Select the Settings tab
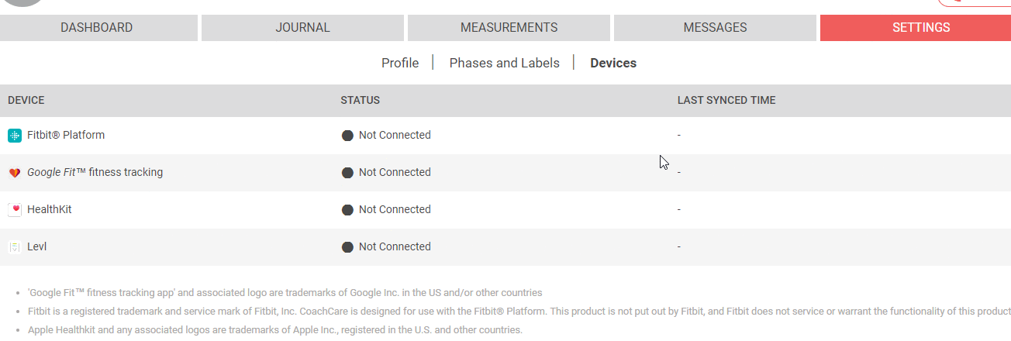The width and height of the screenshot is (1011, 341). [921, 28]
